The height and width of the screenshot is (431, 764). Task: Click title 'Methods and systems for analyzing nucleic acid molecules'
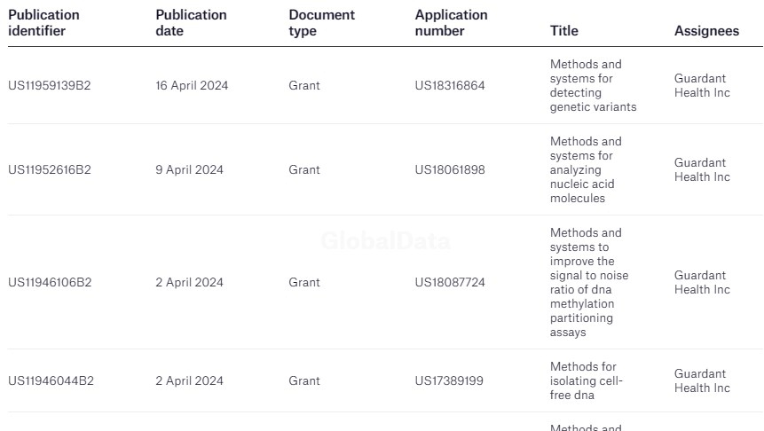pos(586,170)
